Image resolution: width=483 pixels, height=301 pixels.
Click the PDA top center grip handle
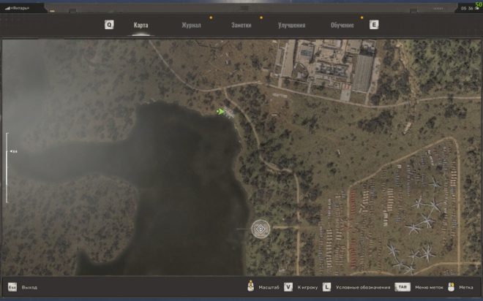244,8
